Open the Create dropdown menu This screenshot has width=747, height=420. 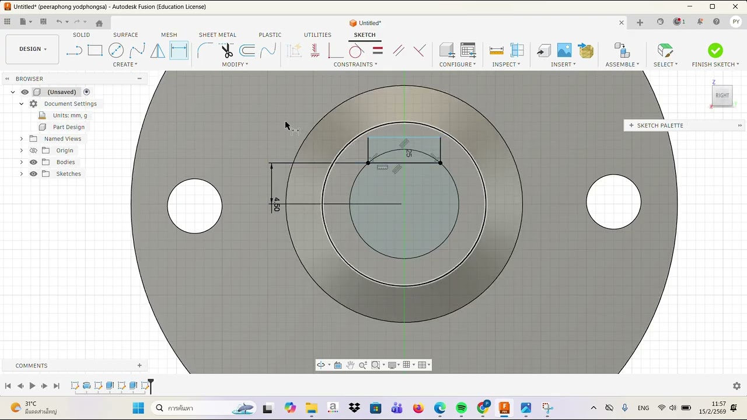(x=125, y=64)
